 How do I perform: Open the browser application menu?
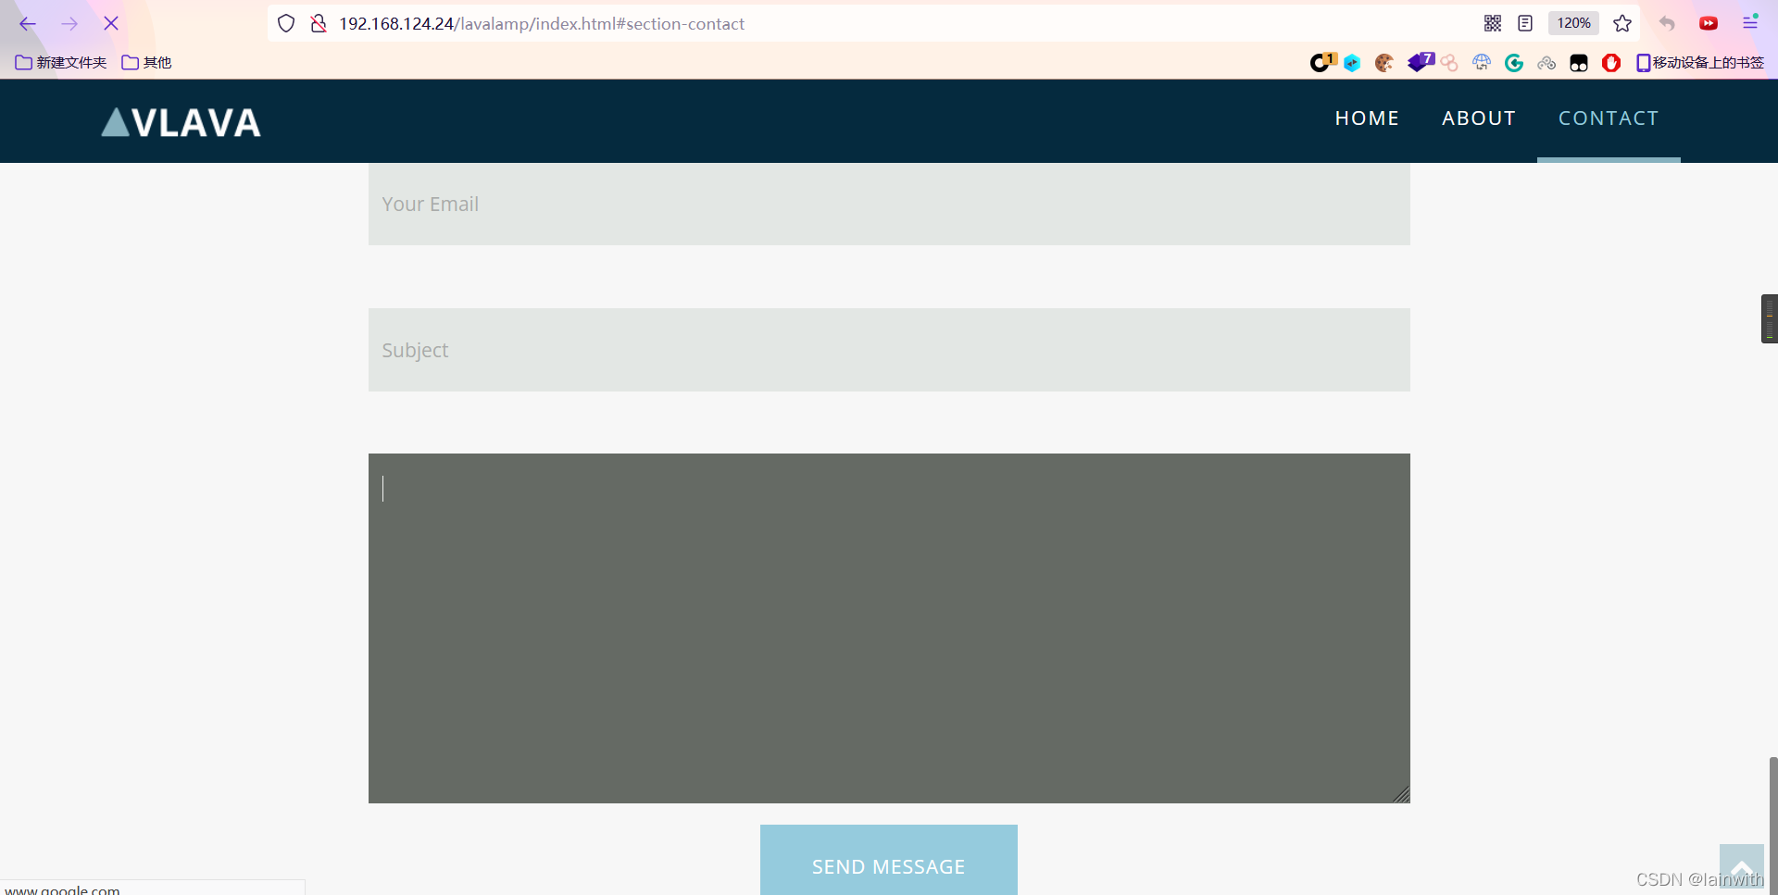click(x=1750, y=23)
